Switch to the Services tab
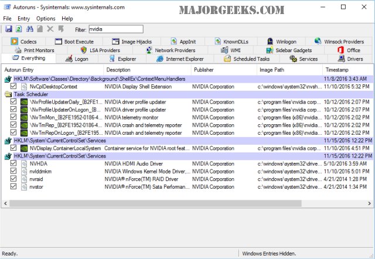The width and height of the screenshot is (375, 259). [304, 59]
